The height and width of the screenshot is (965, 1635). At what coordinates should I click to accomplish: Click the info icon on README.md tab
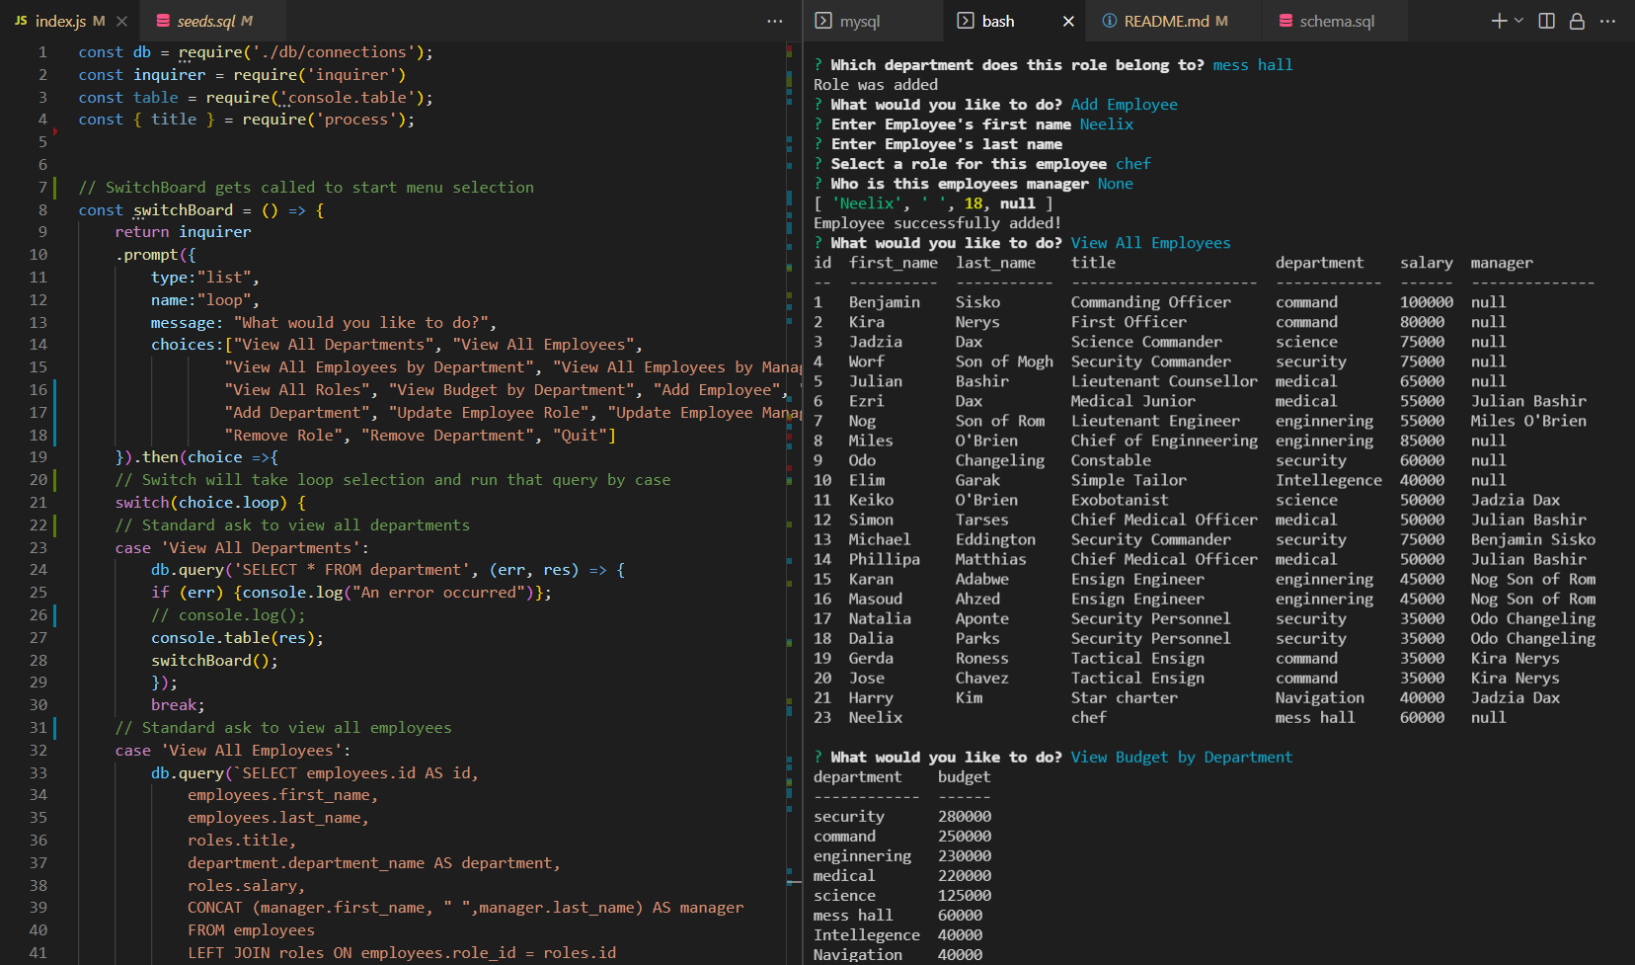1110,21
